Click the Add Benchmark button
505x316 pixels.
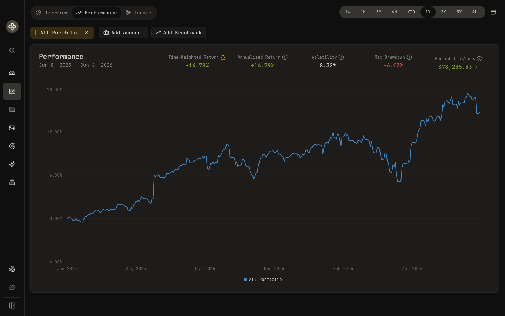point(179,33)
